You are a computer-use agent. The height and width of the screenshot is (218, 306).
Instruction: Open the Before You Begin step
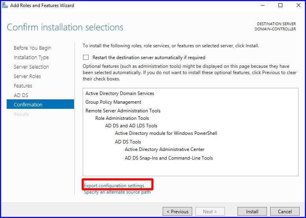coord(32,48)
